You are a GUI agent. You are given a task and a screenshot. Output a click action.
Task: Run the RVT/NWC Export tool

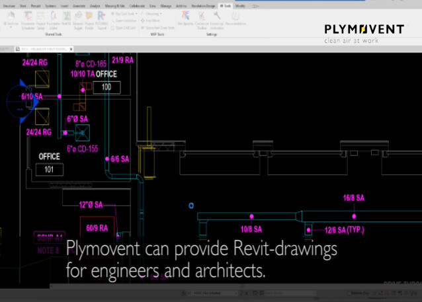[102, 20]
